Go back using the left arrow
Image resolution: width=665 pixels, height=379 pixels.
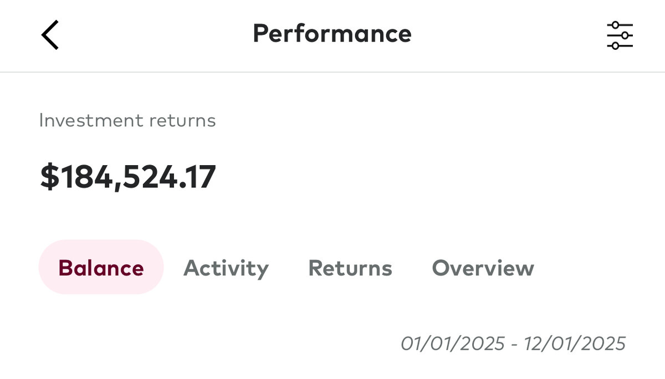point(50,34)
